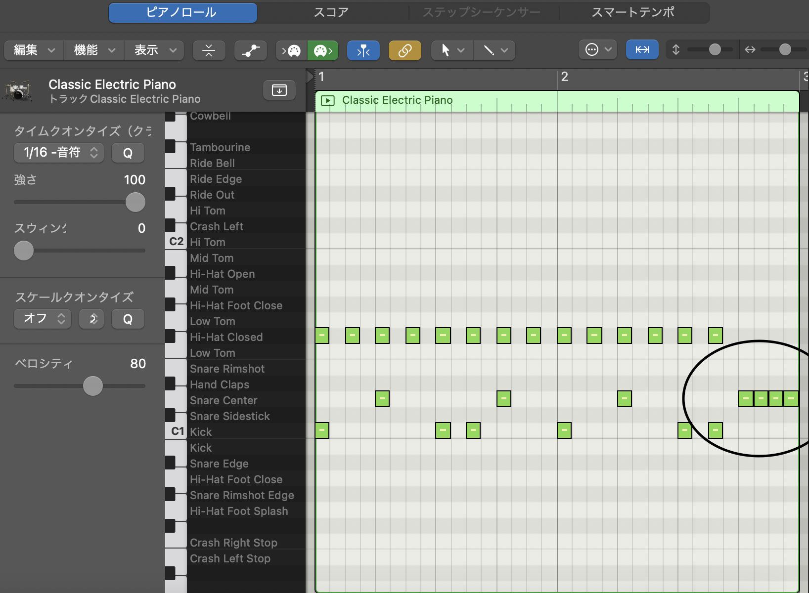Image resolution: width=809 pixels, height=593 pixels.
Task: Select the ステップシーケンサー tab
Action: click(481, 12)
